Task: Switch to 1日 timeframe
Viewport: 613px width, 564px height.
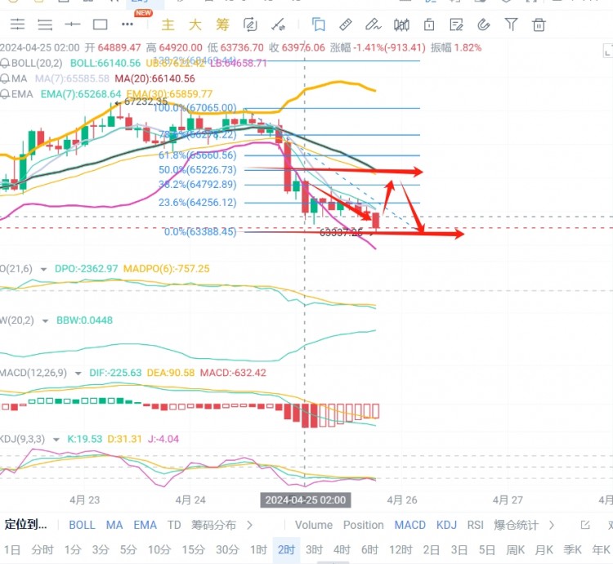Action: pyautogui.click(x=12, y=550)
